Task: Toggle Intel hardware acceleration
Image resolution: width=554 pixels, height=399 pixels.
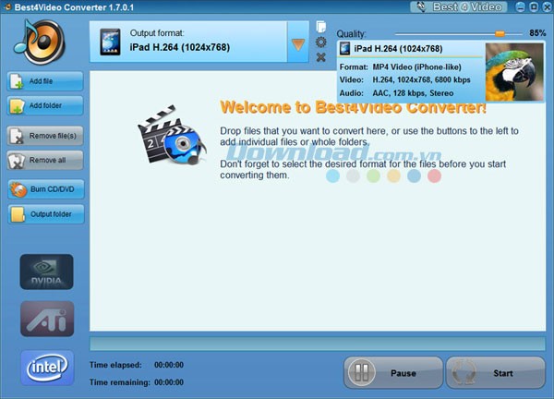Action: pos(47,368)
